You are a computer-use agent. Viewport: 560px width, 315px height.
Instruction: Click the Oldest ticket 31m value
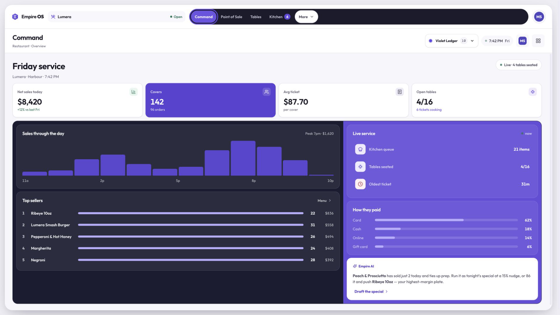525,184
